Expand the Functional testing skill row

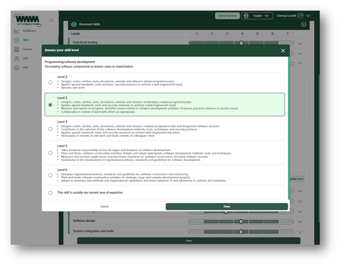pos(300,43)
